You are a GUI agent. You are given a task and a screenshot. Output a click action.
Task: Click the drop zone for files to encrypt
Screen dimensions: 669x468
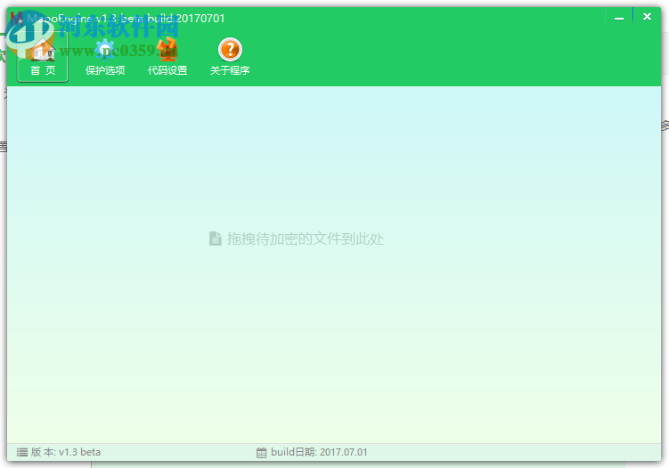coord(334,264)
